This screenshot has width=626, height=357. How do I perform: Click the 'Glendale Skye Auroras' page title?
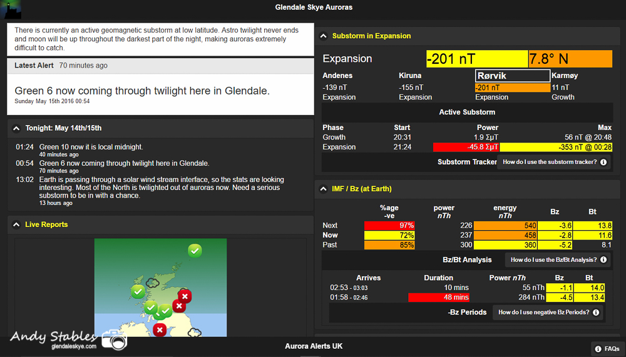(314, 7)
